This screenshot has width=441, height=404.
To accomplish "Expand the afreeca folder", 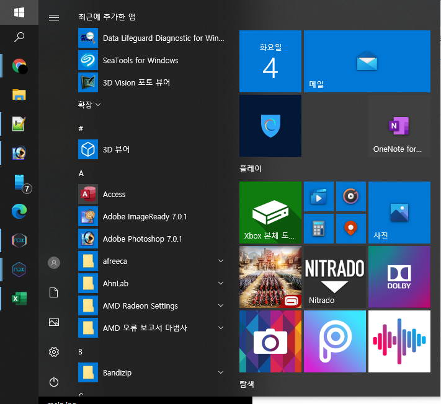I will coord(151,261).
